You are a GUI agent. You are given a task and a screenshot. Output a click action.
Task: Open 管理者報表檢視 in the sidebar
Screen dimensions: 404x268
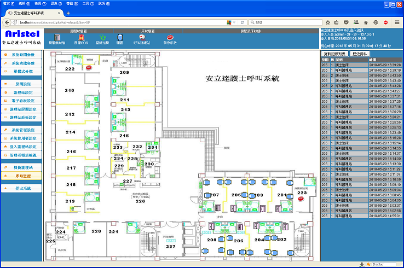tap(21, 155)
